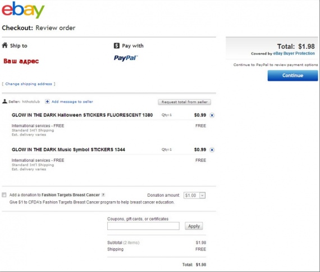Click the coupons, gift cards input field
The height and width of the screenshot is (272, 320).
click(x=143, y=226)
